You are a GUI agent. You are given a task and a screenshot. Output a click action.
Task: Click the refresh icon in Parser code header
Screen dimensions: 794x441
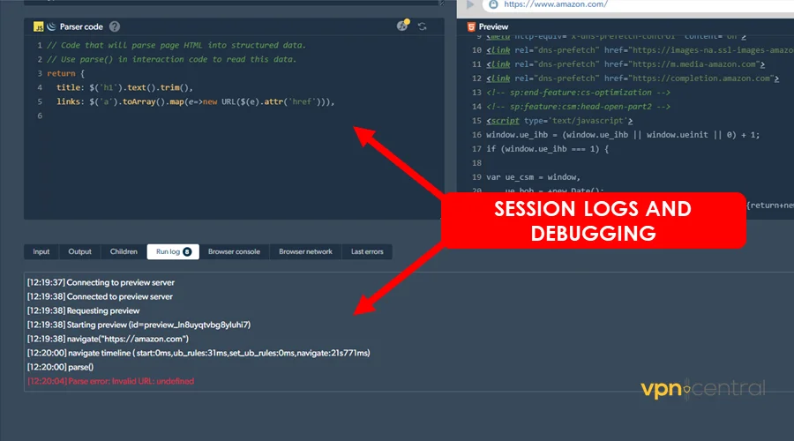click(x=423, y=26)
